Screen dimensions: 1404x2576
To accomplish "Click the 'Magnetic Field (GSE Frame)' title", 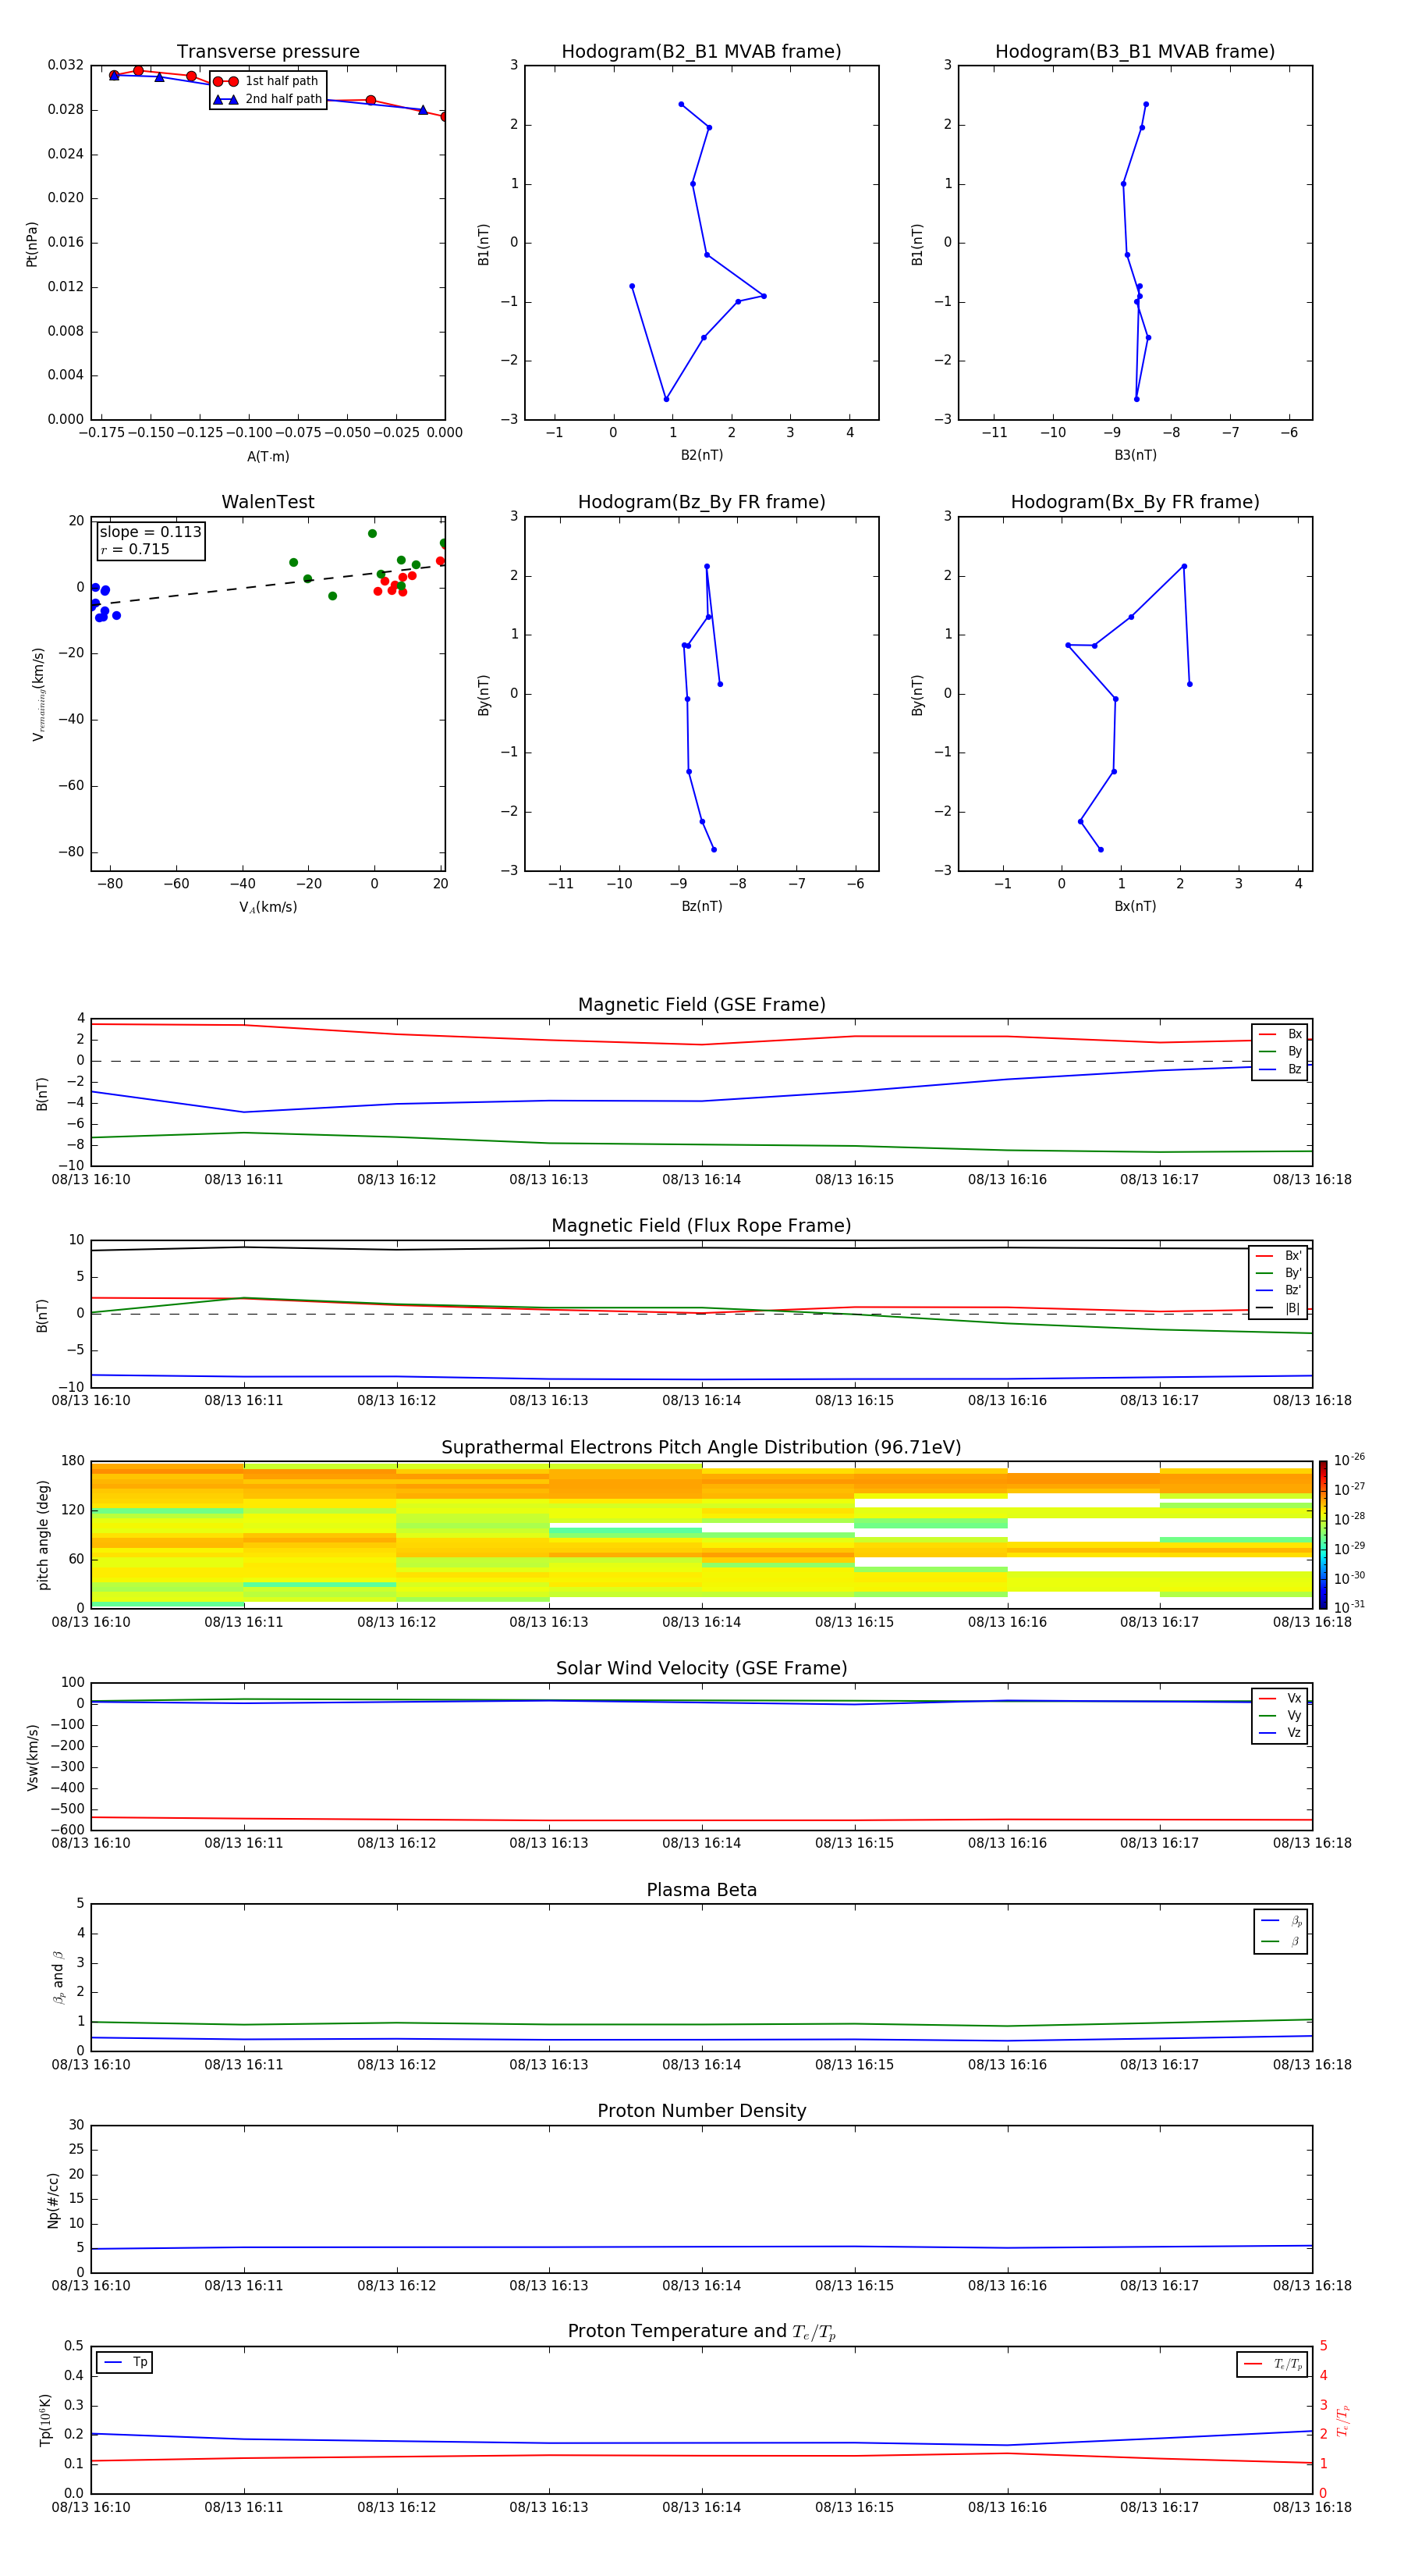I will (701, 1005).
